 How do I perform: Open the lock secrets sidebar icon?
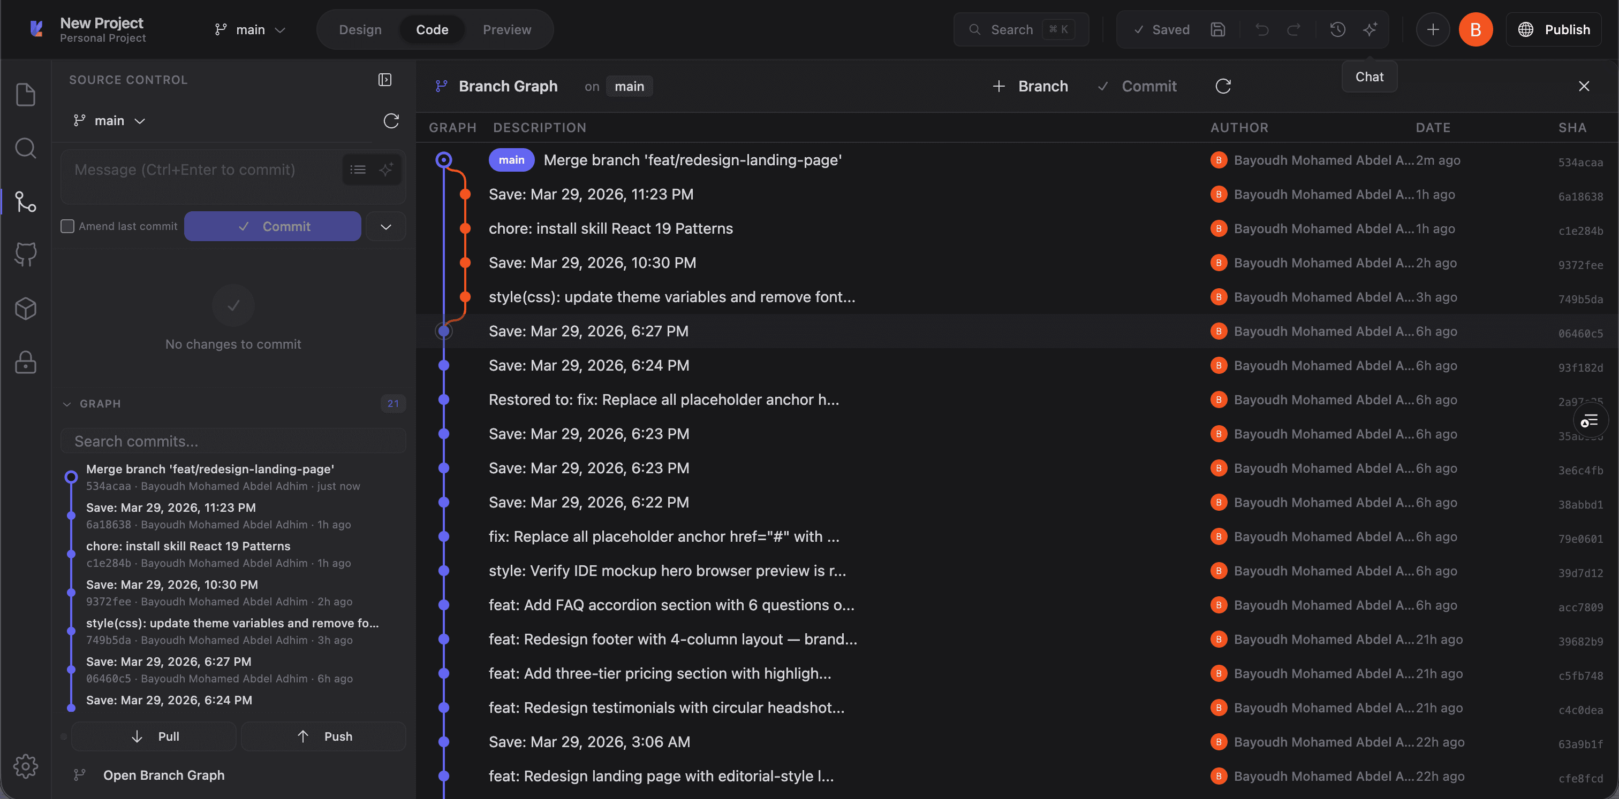point(25,362)
